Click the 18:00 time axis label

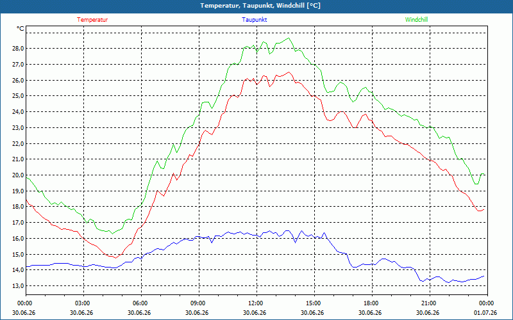370,303
